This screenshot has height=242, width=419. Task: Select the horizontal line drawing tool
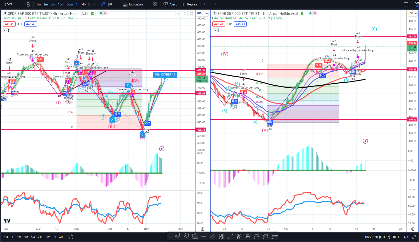coord(204,236)
